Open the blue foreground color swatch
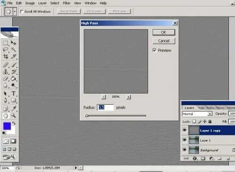 point(7,126)
